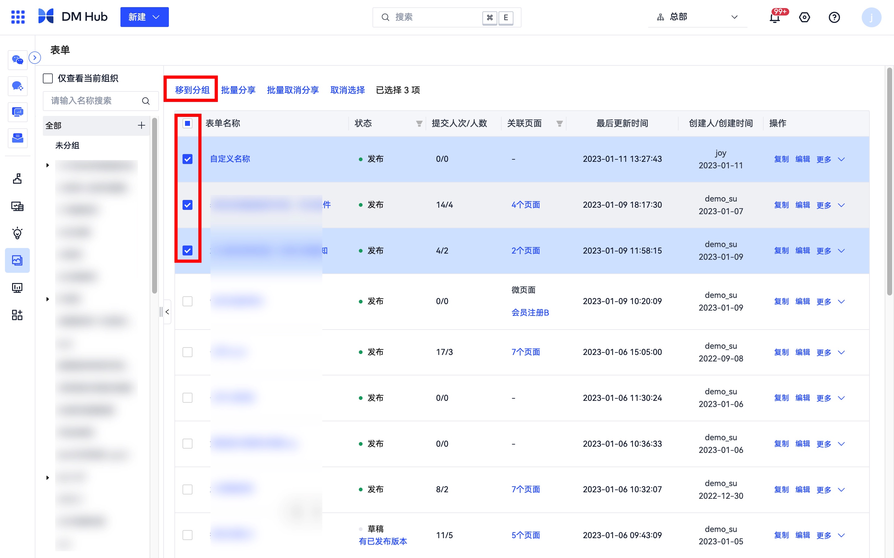Uncheck the row checkbox with 14/4 submissions
This screenshot has width=894, height=558.
coord(188,205)
